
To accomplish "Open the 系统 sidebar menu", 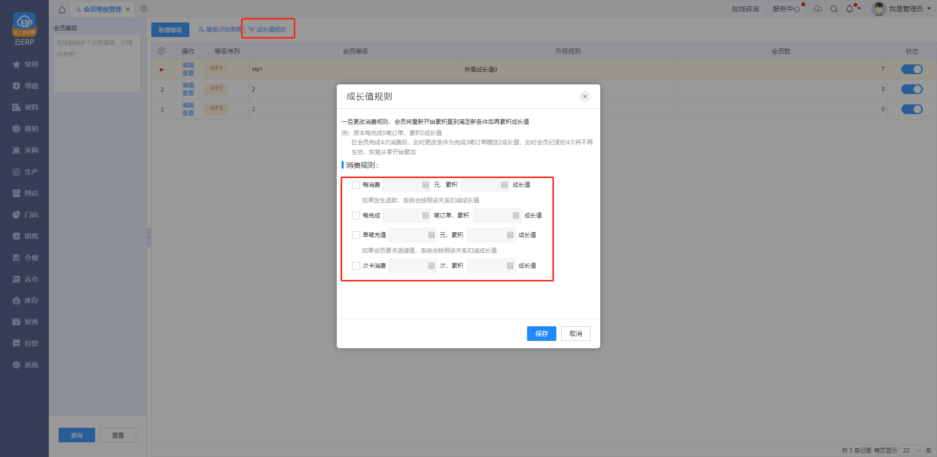I will (x=24, y=365).
